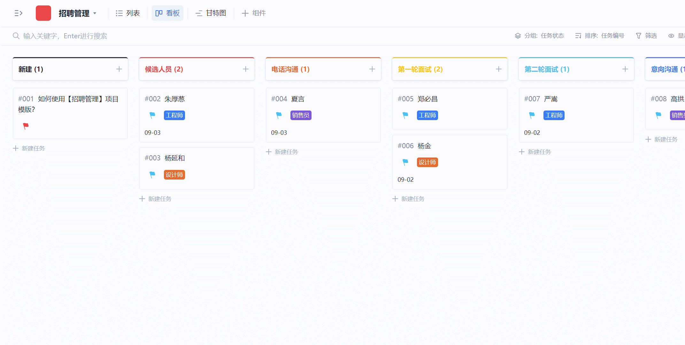The image size is (685, 345).
Task: Open the 分组: 任务状态 grouping dropdown
Action: point(539,36)
